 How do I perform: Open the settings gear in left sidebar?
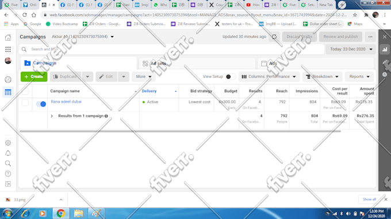(x=8, y=143)
